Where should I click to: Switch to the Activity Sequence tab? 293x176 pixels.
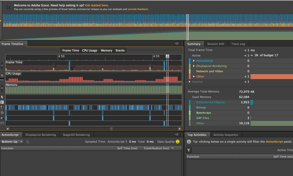226,135
